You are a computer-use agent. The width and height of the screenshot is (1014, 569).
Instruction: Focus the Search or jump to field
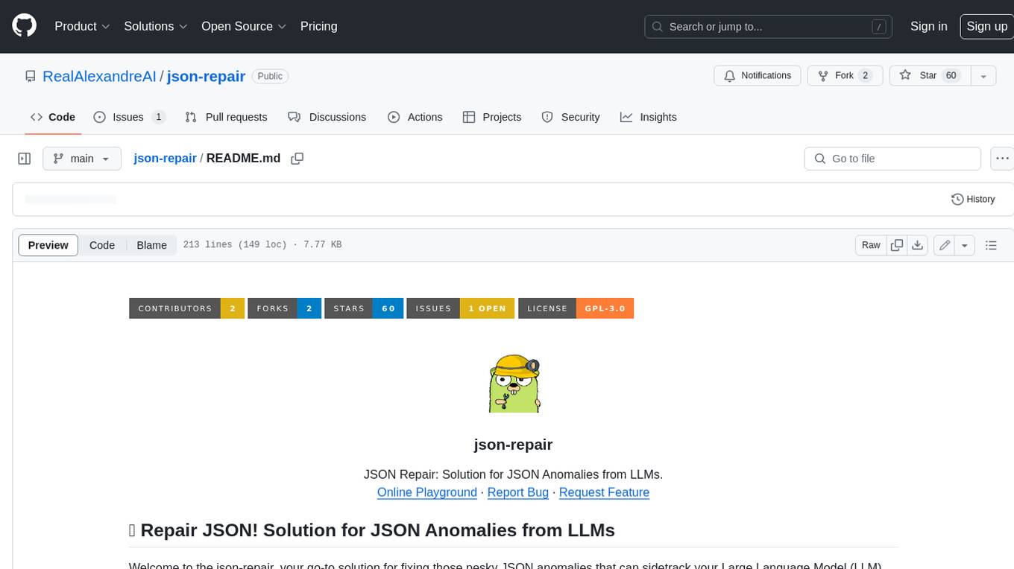769,26
